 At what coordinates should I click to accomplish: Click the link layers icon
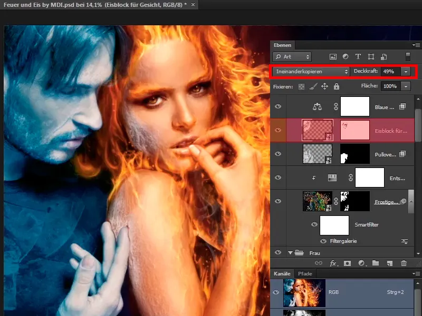(319, 263)
